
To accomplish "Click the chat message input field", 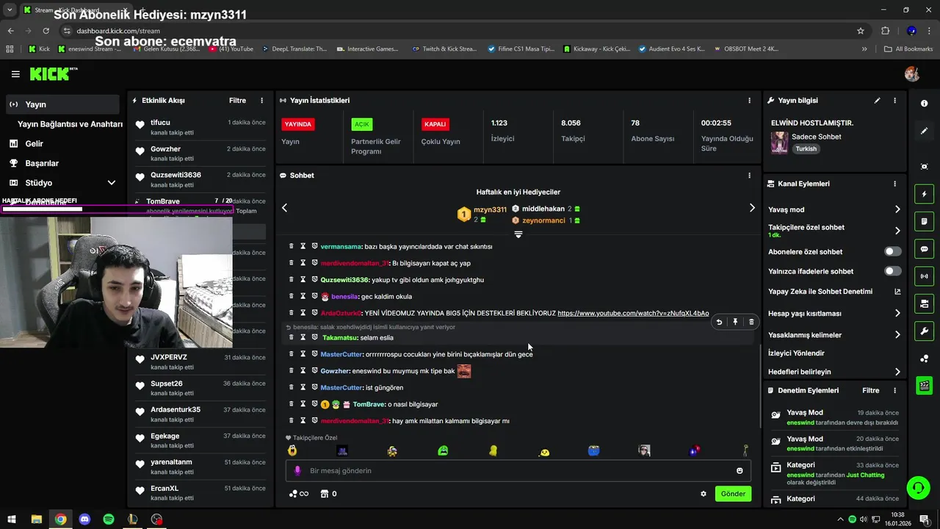I will [518, 471].
